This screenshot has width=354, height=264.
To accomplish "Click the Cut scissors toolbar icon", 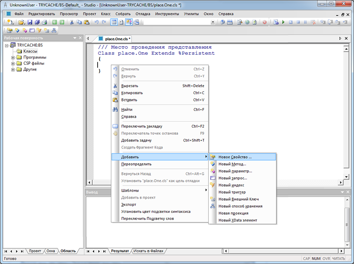I will pos(72,22).
